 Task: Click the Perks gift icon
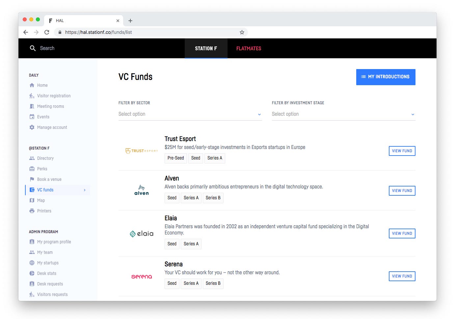pyautogui.click(x=32, y=169)
